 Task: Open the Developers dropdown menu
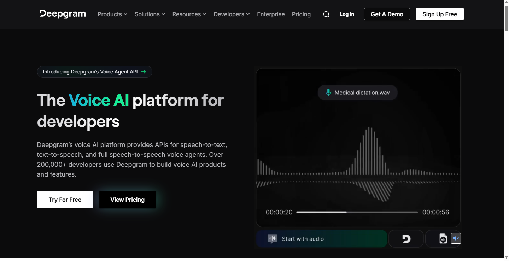click(232, 14)
